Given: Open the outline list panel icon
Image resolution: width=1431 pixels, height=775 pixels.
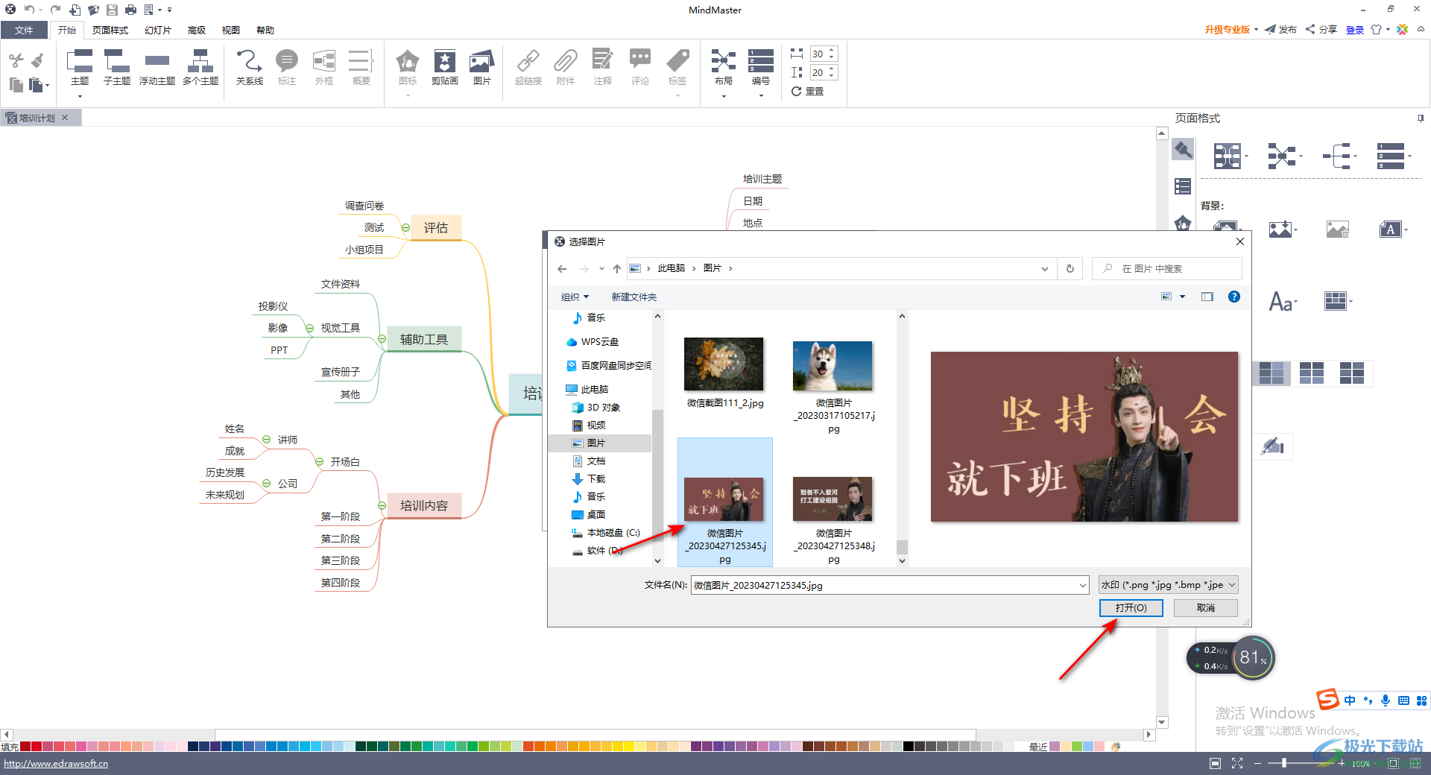Looking at the screenshot, I should click(x=1183, y=186).
